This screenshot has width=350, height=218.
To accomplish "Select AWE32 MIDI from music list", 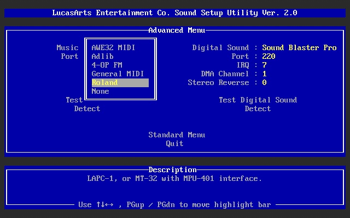I will pyautogui.click(x=113, y=47).
